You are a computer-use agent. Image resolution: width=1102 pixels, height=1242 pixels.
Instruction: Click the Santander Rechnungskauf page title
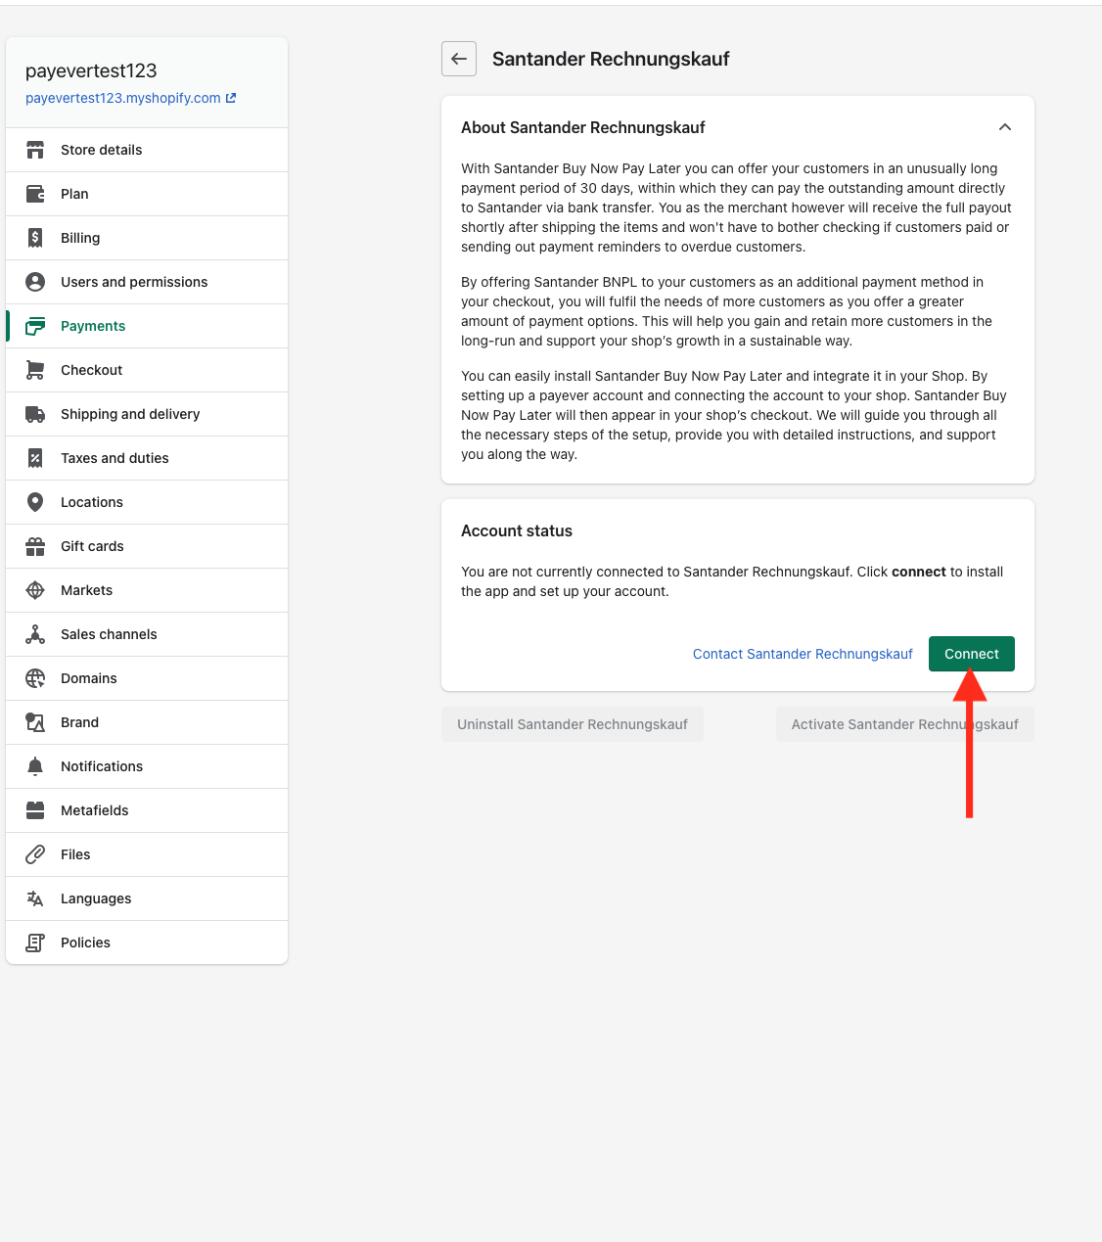[611, 59]
